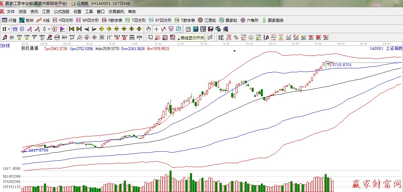Click the 行情 market quotes button
This screenshot has height=192, width=403.
(9, 20)
